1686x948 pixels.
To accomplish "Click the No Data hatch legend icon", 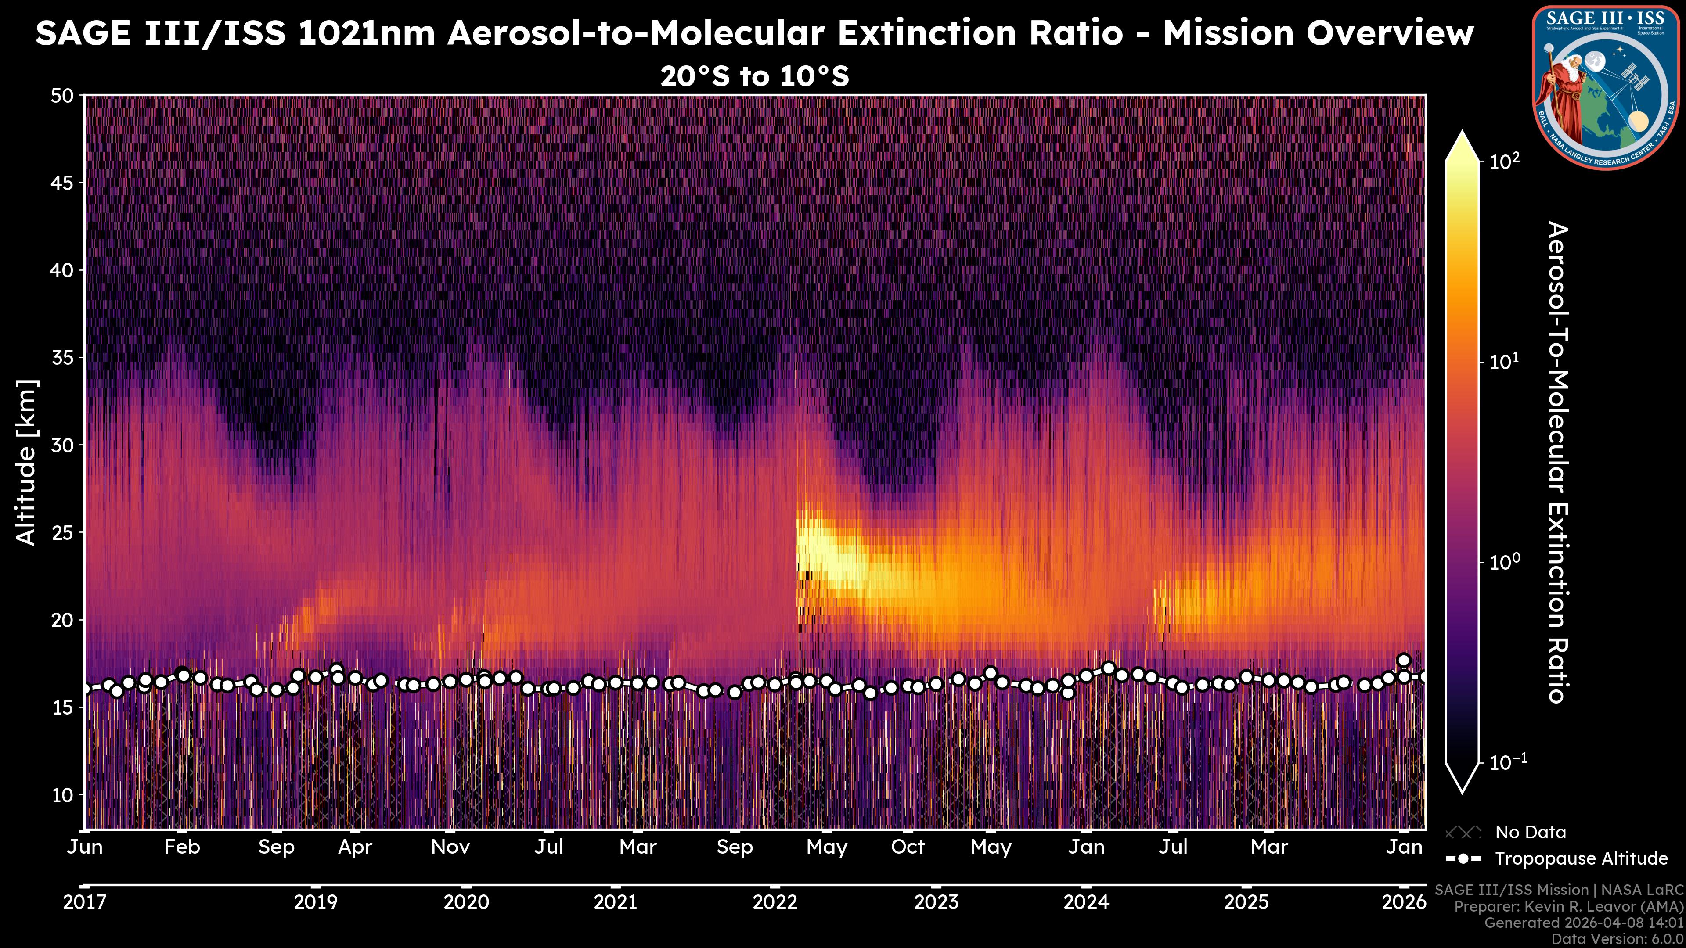I will click(1463, 833).
